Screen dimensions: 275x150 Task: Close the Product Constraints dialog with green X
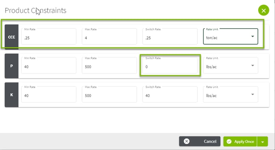(x=263, y=10)
